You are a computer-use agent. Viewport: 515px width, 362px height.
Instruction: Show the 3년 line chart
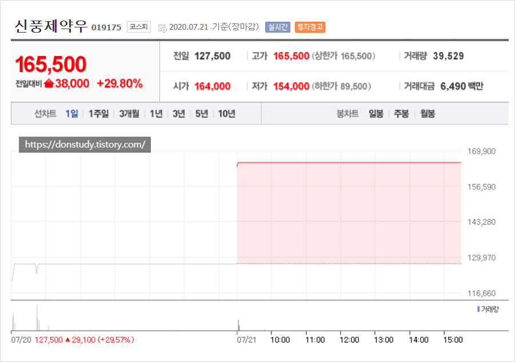179,114
